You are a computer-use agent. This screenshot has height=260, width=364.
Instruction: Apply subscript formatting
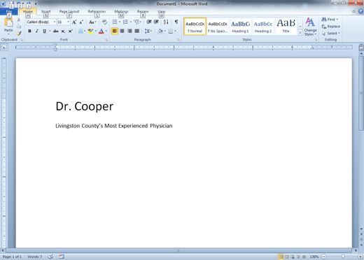(63, 31)
